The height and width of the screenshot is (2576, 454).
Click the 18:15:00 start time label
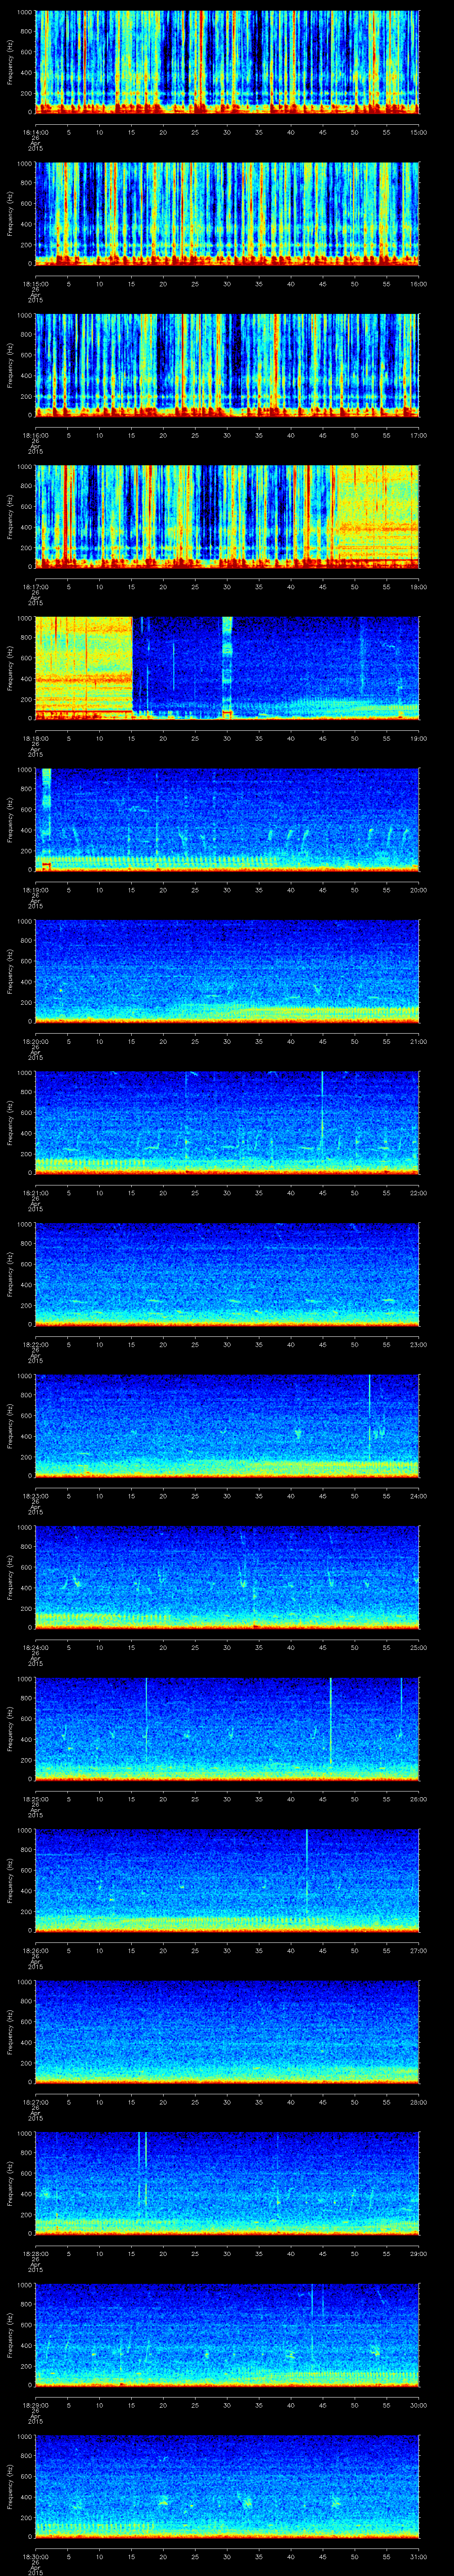coord(35,285)
